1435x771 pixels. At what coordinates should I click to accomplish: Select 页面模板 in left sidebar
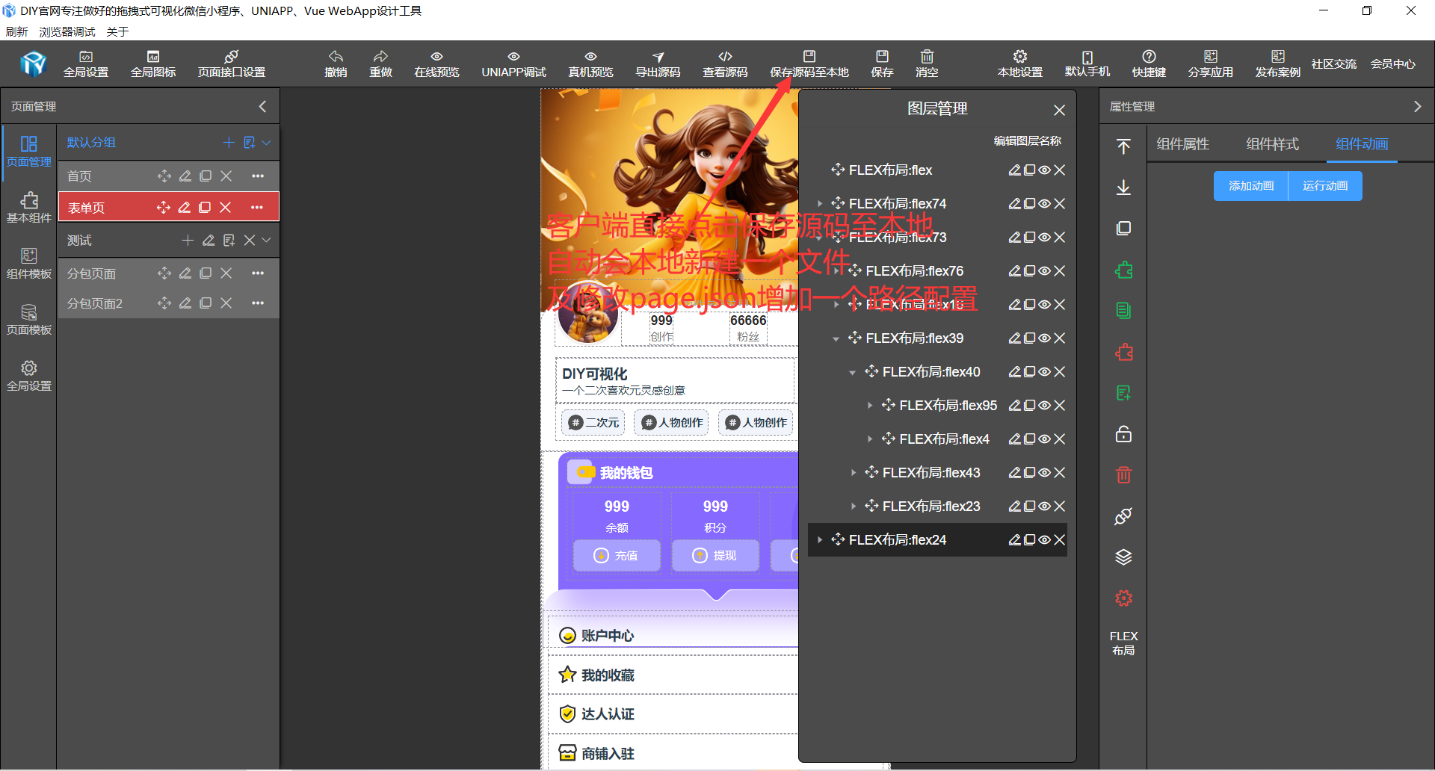point(29,320)
